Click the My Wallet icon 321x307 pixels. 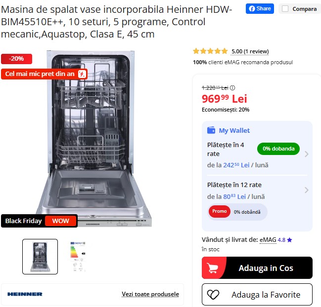point(211,130)
